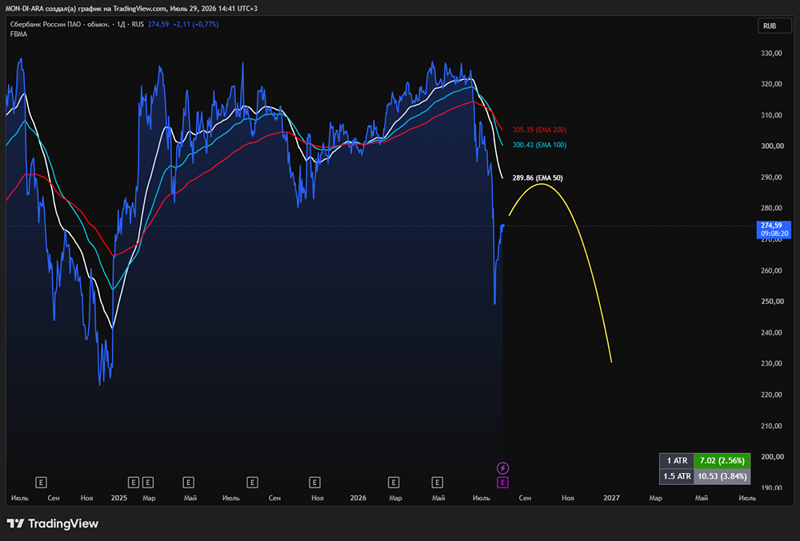Click the purple earnings E marker
800x541 pixels.
point(502,483)
